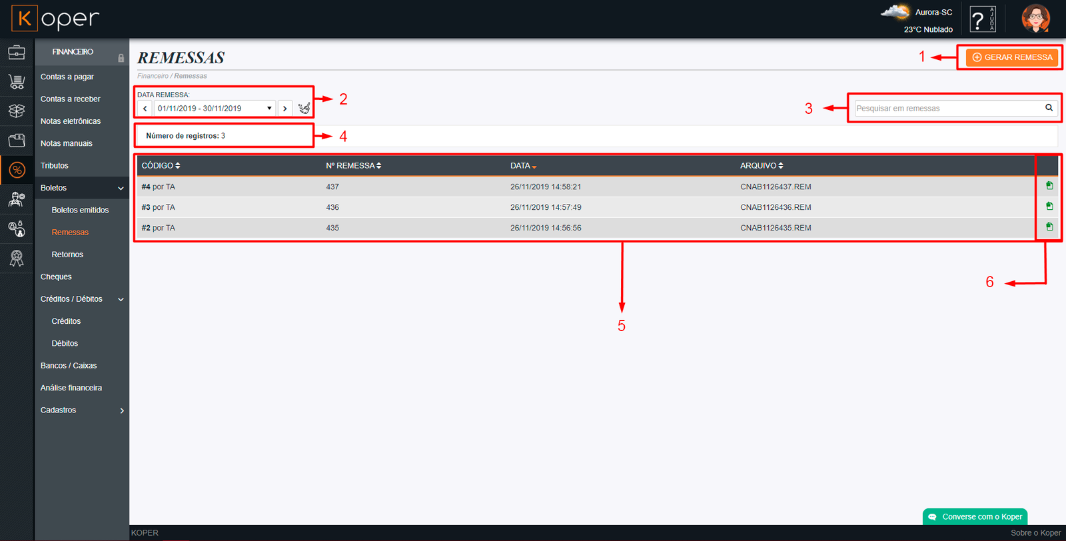Image resolution: width=1066 pixels, height=541 pixels.
Task: Click the Ajuda help icon
Action: (x=982, y=19)
